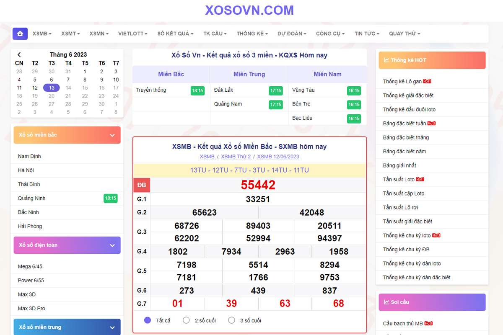Click the 18:15 badge next to Truyền thống

point(197,90)
